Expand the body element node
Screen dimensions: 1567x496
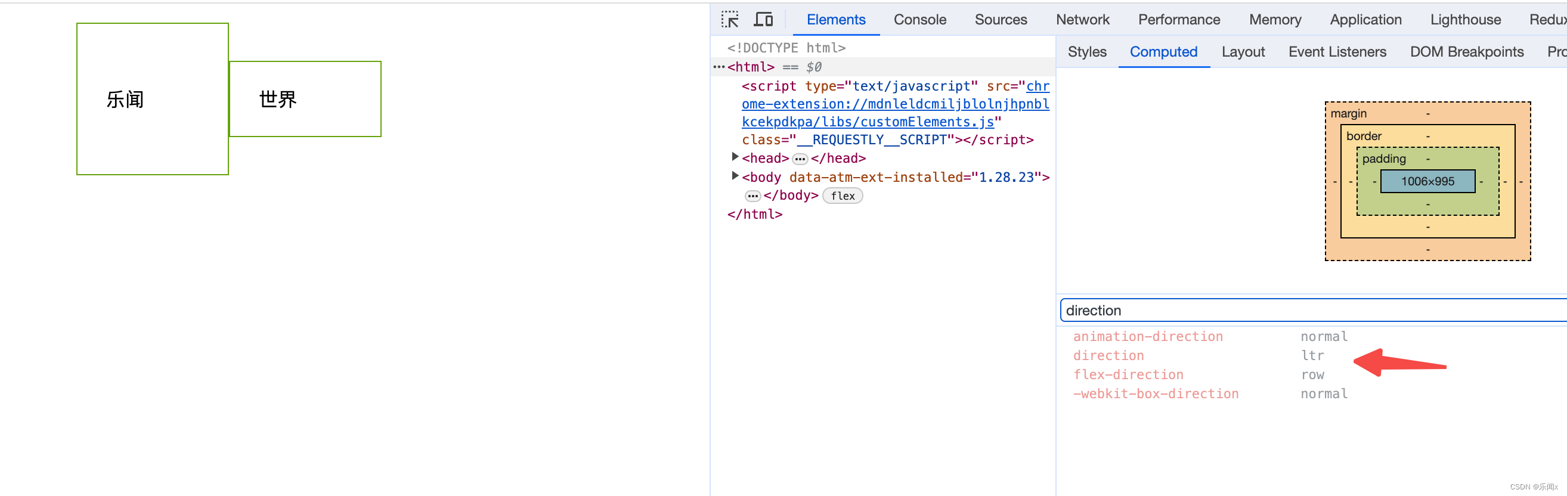[x=735, y=176]
